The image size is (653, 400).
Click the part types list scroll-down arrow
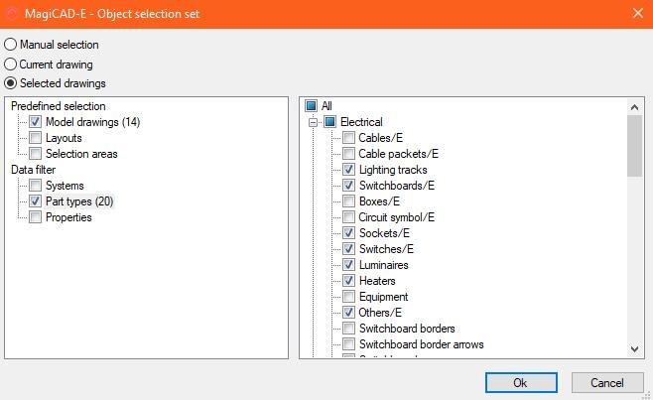pos(634,349)
